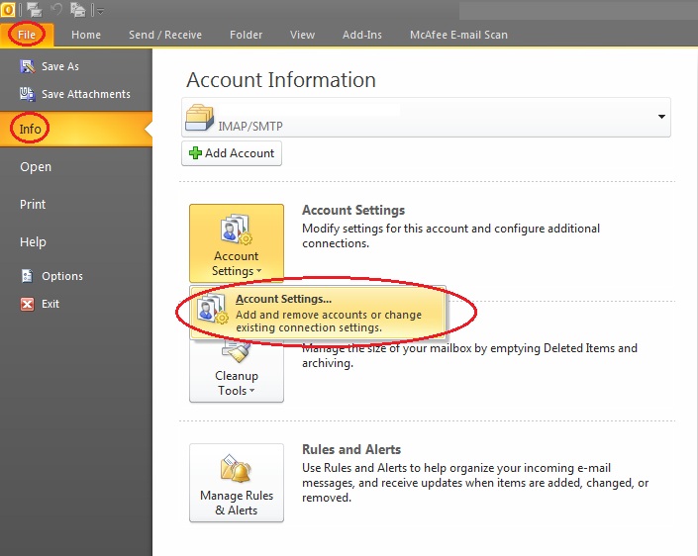Click the IMAP/SMTP account type label
698x556 pixels.
250,127
